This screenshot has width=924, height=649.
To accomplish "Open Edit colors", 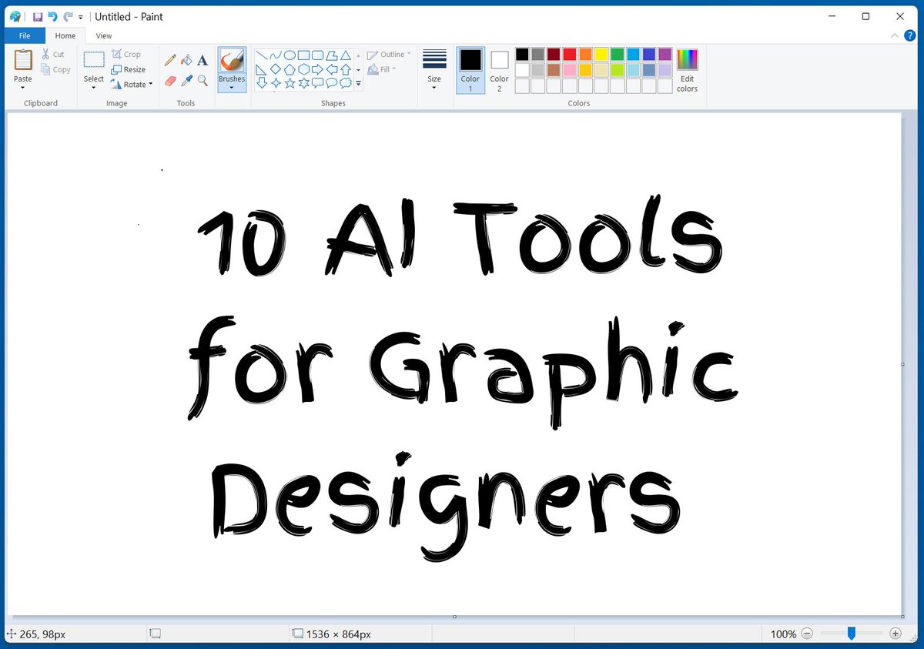I will pos(686,65).
